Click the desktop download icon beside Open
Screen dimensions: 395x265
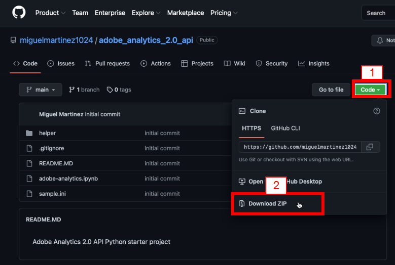point(242,182)
